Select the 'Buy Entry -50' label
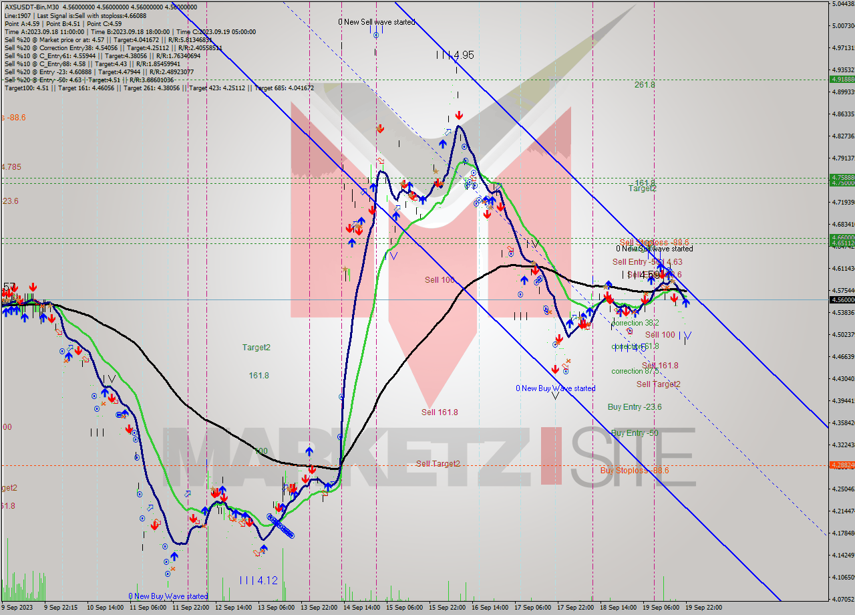The image size is (855, 615). [635, 433]
